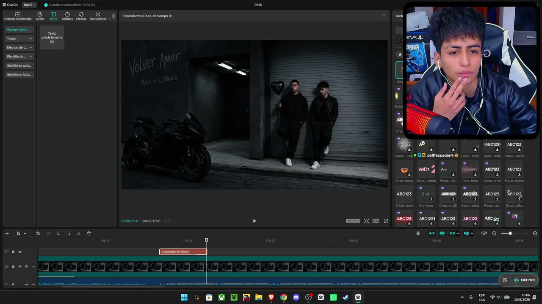
Task: Open preview axis dropdown arrow
Action: [472, 233]
